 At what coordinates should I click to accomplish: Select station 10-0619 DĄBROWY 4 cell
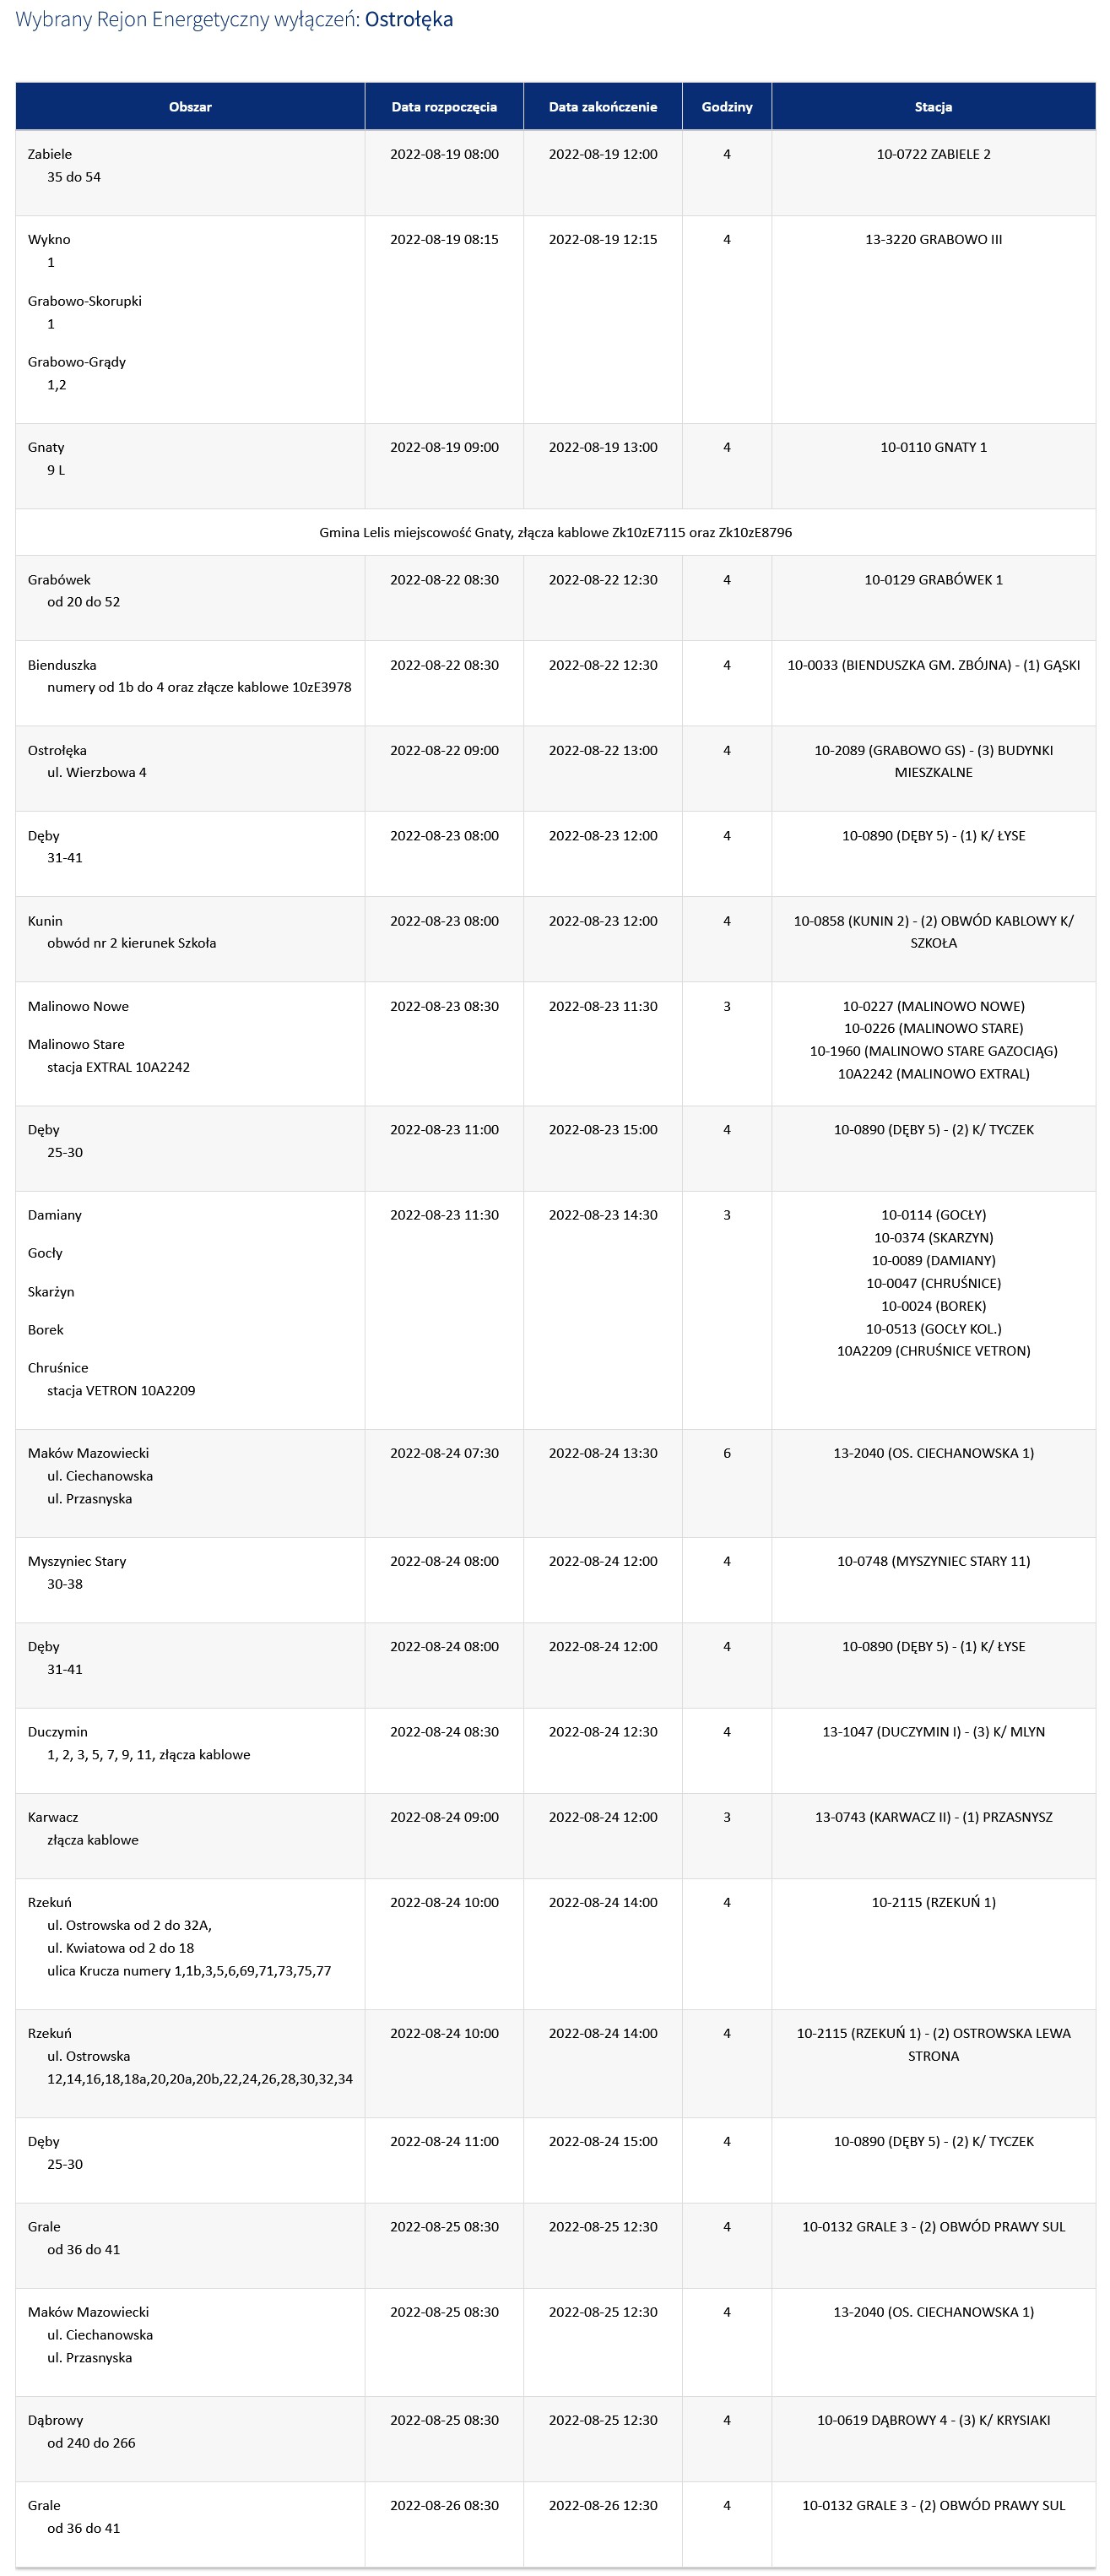click(933, 2439)
